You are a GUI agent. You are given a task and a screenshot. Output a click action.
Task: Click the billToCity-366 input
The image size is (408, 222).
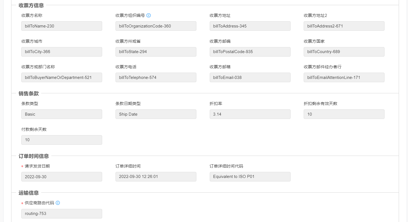pos(62,52)
